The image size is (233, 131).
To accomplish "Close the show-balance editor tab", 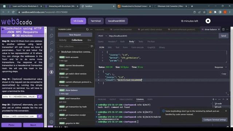I will (x=219, y=29).
